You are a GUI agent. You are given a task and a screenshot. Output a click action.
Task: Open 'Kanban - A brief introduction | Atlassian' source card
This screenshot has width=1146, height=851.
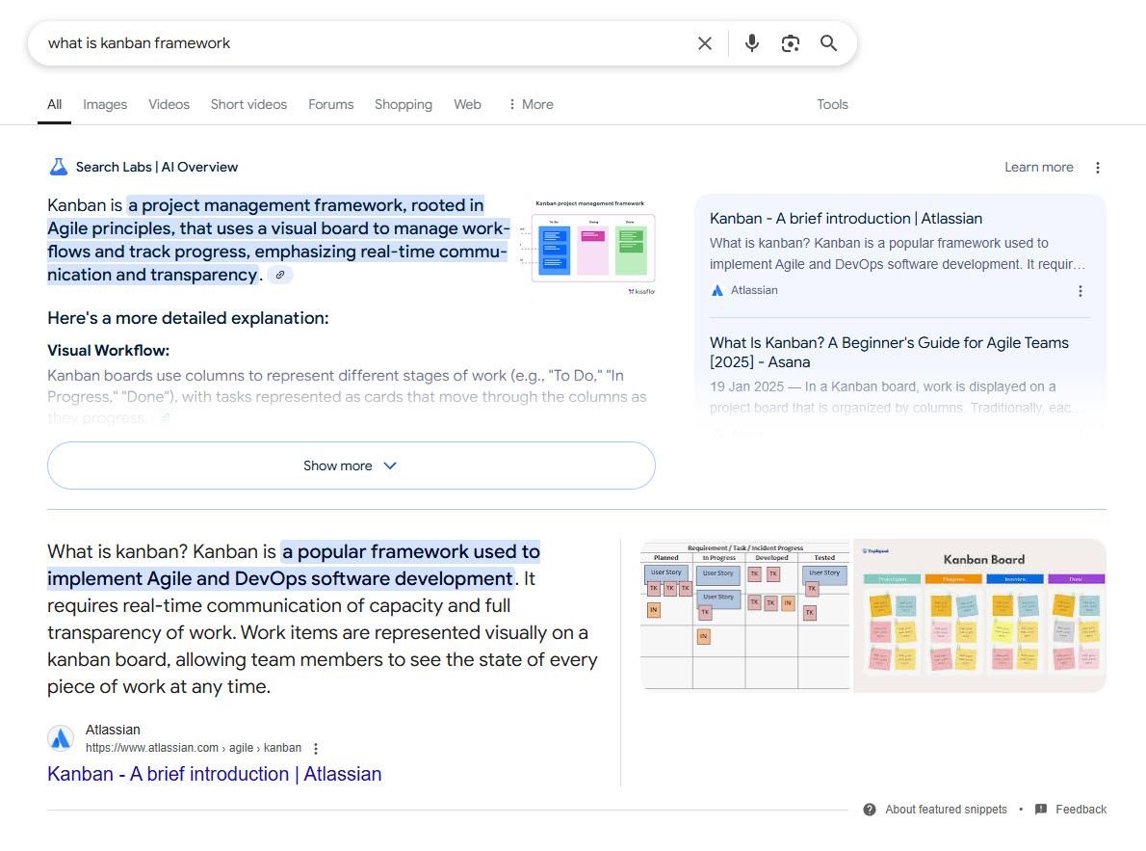click(x=846, y=219)
